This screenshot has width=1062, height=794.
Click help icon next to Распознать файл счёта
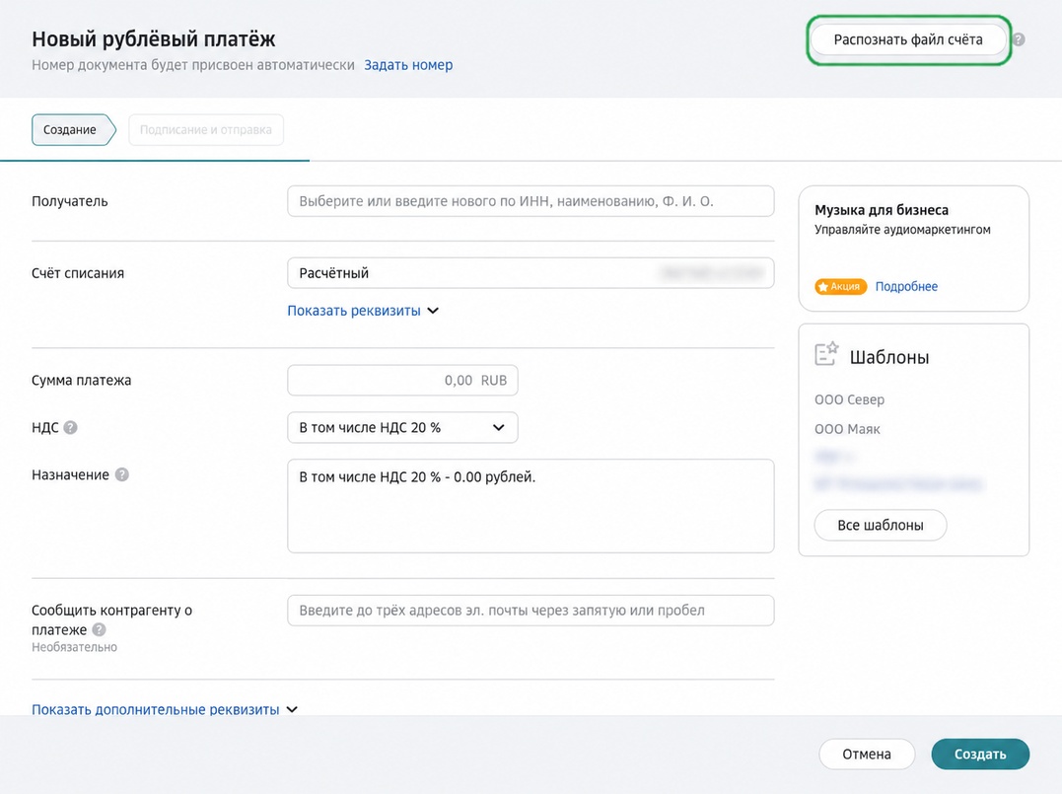1019,40
